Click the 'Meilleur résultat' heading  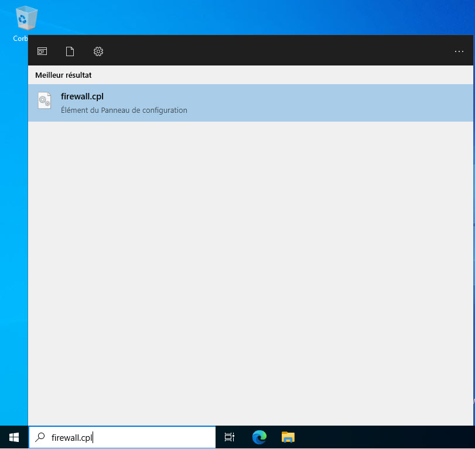coord(63,75)
